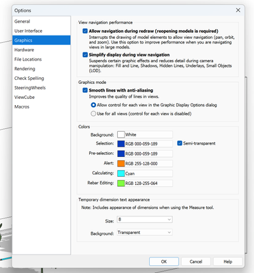Open Check Spelling options
This screenshot has width=254, height=273.
point(42,78)
